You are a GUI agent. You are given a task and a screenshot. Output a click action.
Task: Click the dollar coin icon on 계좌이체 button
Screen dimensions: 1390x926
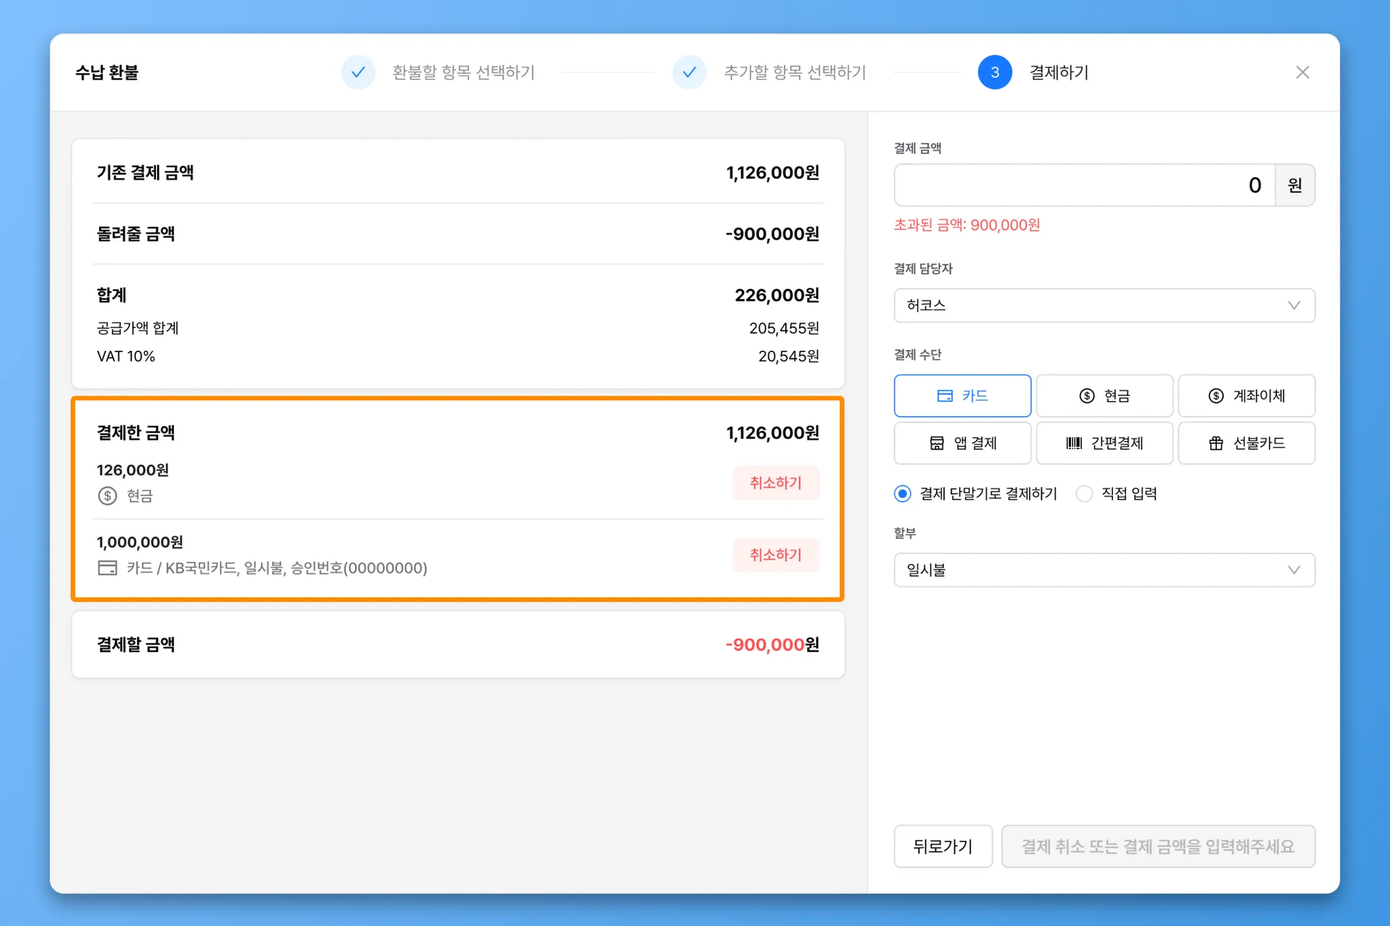[x=1216, y=396]
